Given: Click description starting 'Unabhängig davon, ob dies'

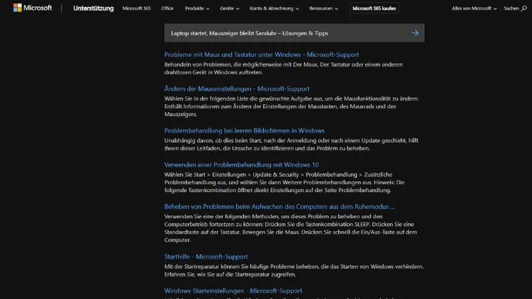Looking at the screenshot, I should tap(291, 145).
